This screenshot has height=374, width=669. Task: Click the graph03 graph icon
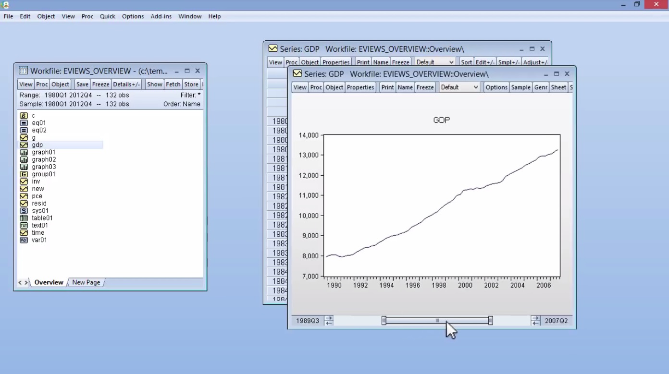24,167
